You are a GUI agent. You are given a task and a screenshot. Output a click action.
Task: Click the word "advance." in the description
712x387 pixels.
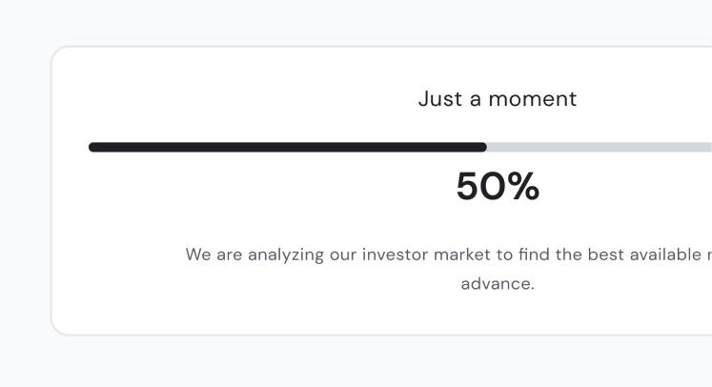point(498,284)
